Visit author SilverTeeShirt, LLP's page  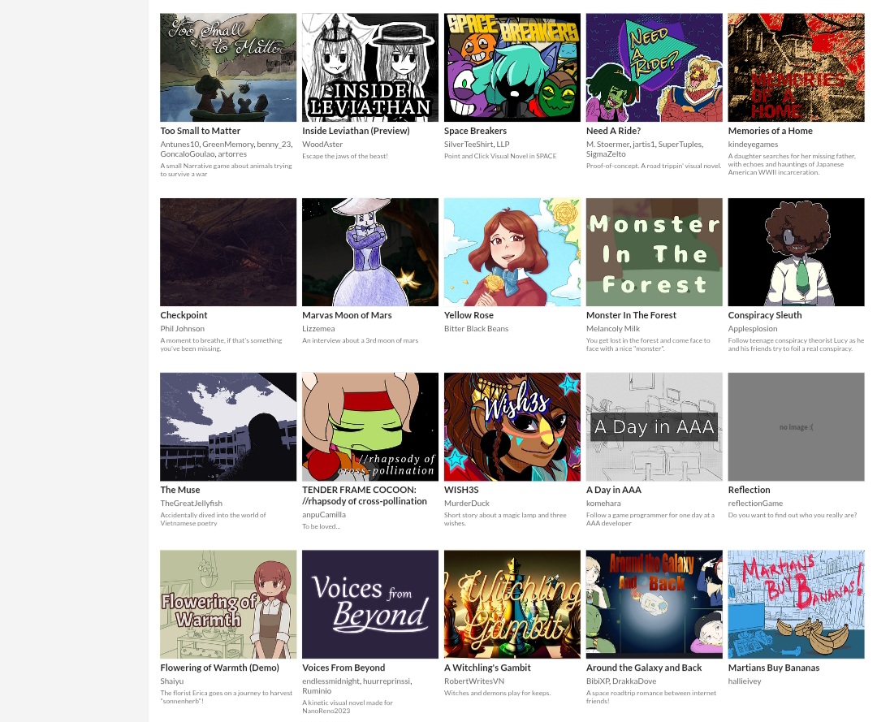point(477,145)
